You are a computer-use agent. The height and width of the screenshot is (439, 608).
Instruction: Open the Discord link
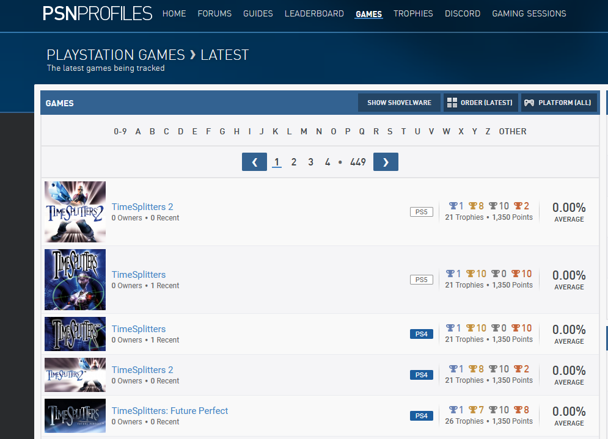[x=462, y=13]
